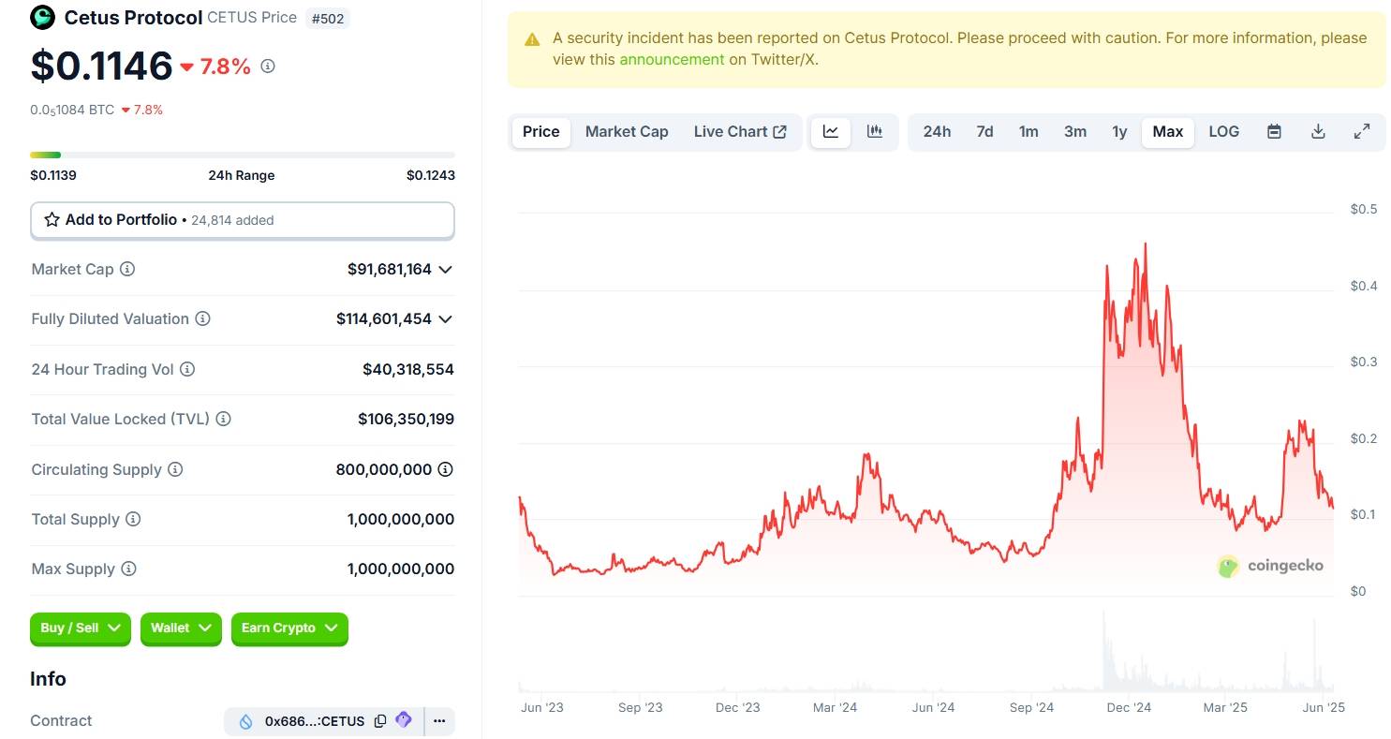Copy the CETUS contract address
Viewport: 1391px width, 739px height.
pyautogui.click(x=380, y=721)
